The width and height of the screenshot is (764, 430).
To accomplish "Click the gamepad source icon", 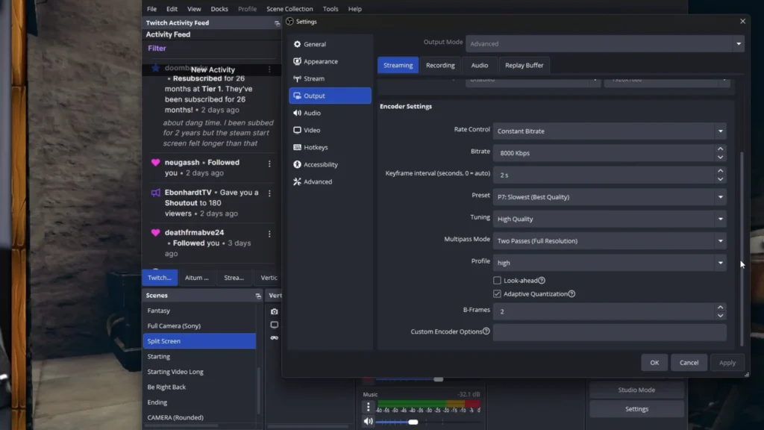I will [275, 338].
